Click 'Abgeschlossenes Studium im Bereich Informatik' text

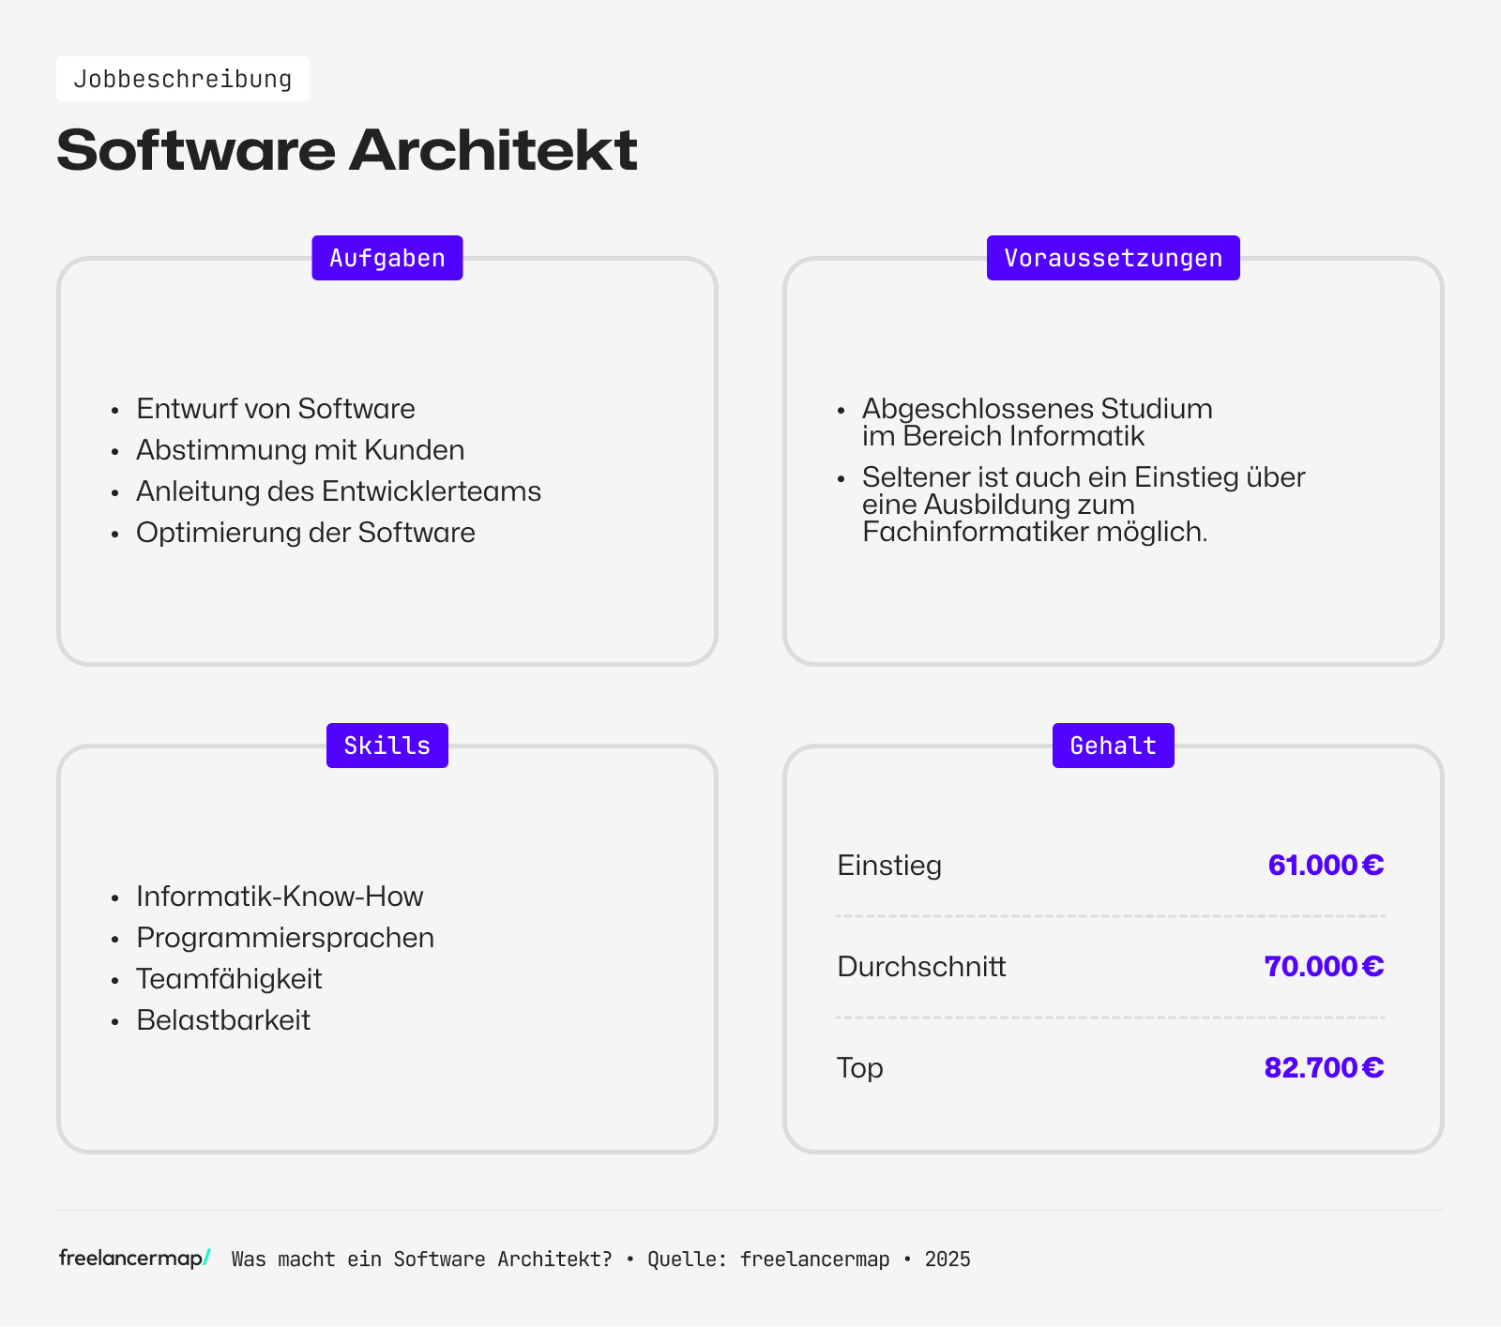pyautogui.click(x=1037, y=422)
